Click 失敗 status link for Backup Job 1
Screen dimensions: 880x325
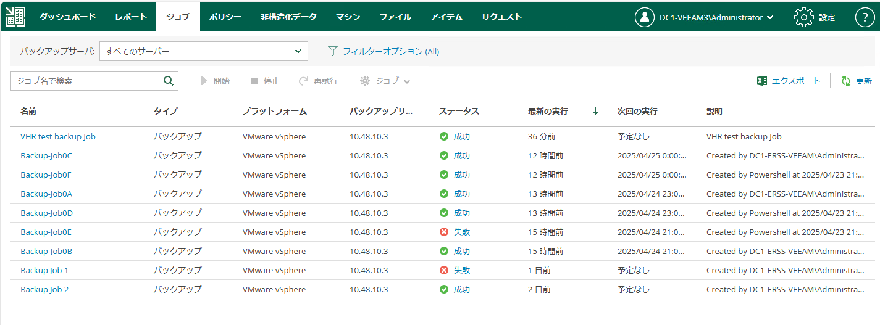coord(462,270)
